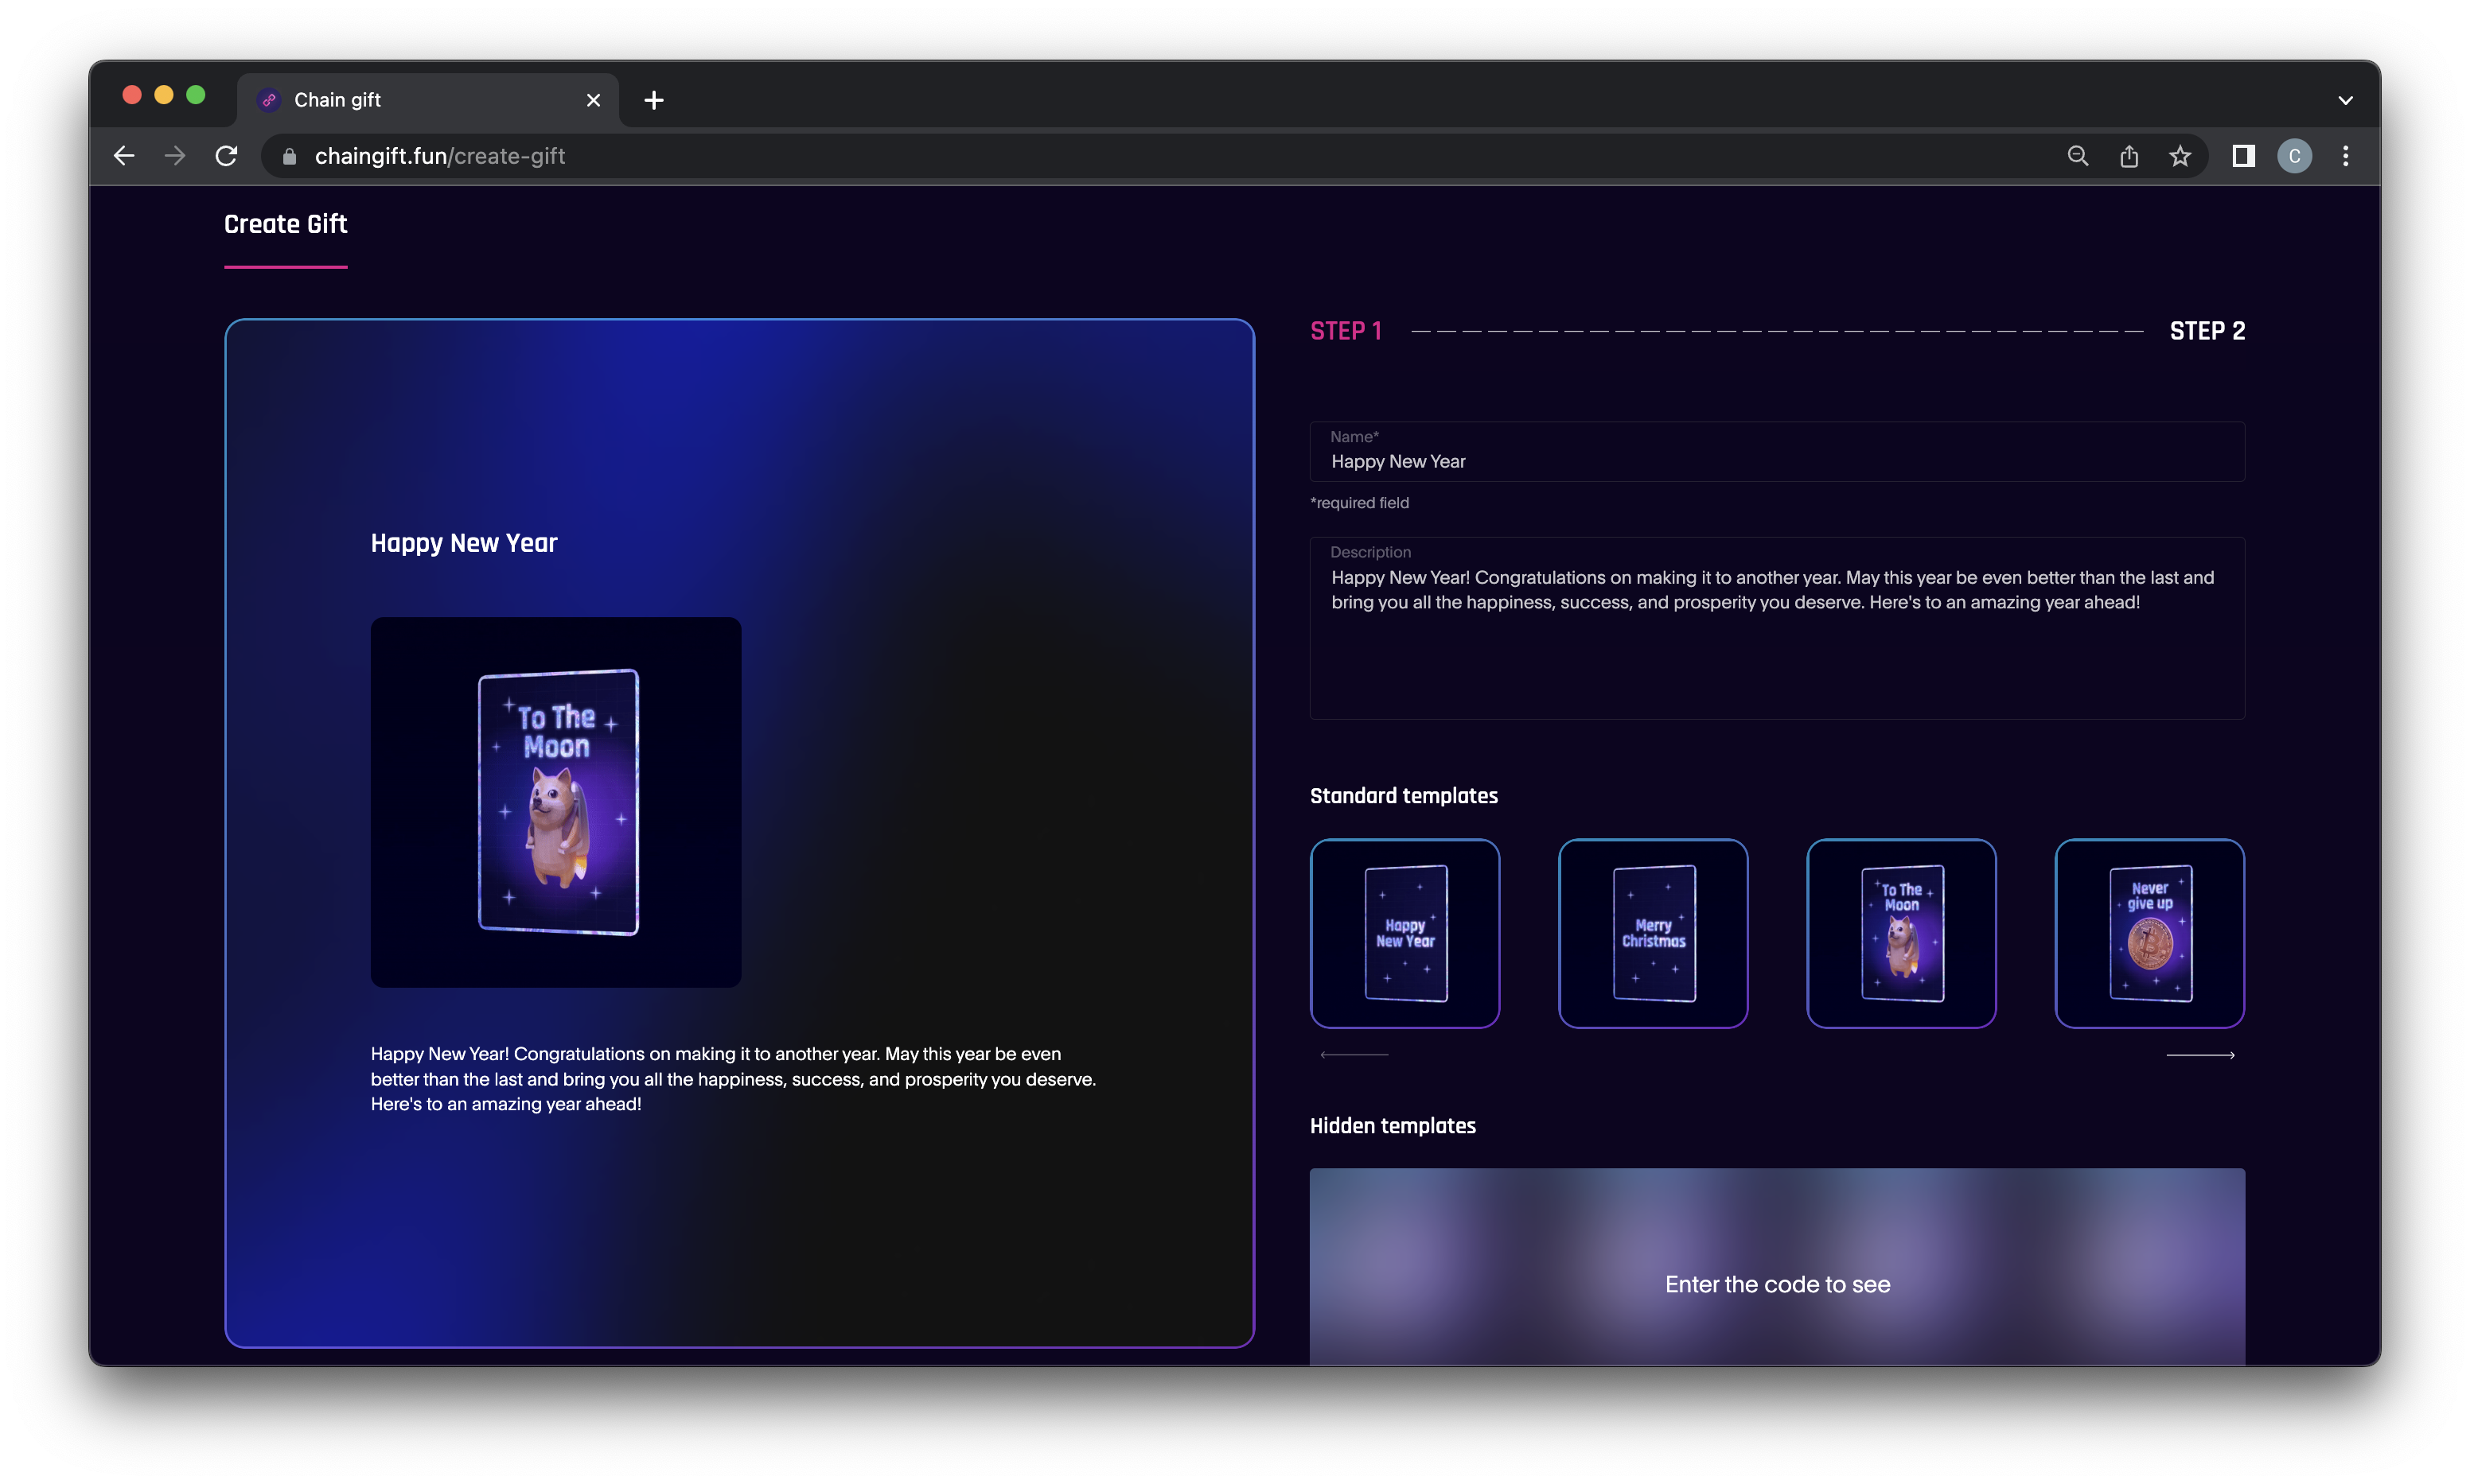Reload the chaingift.fun page

click(227, 156)
